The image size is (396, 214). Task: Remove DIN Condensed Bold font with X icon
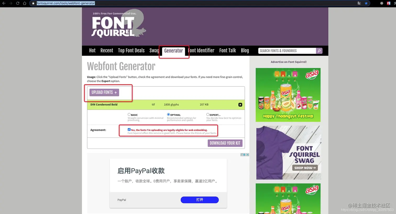tap(240, 105)
